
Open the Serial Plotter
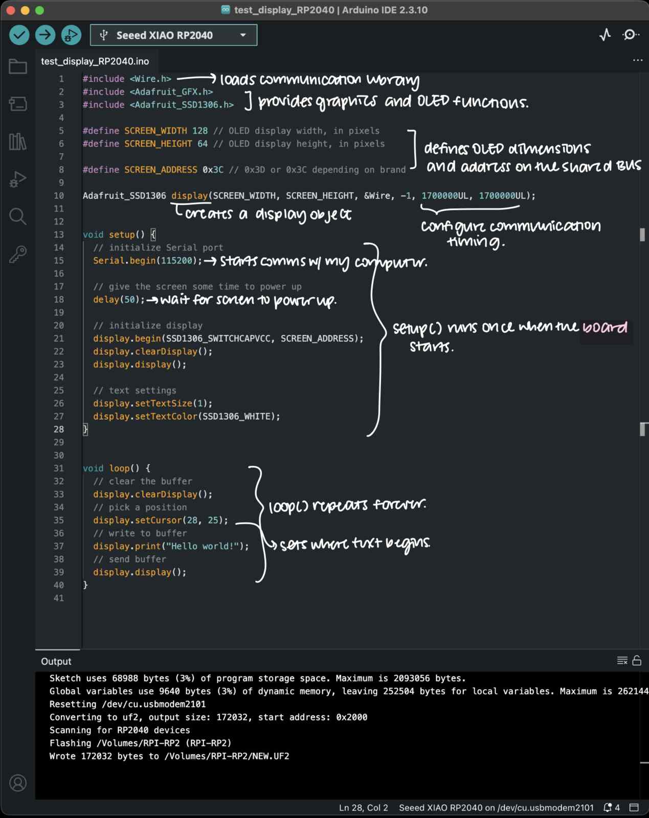pyautogui.click(x=605, y=35)
